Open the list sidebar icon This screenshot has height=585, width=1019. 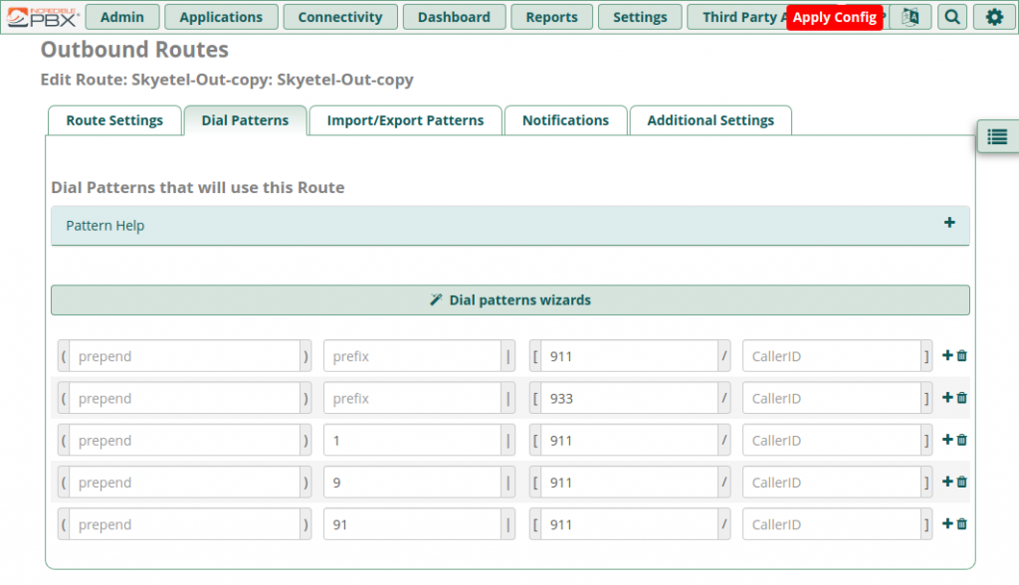(x=997, y=136)
